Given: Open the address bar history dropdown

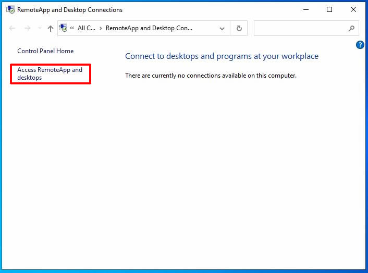Looking at the screenshot, I should pos(222,28).
